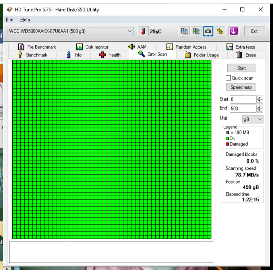Decrease the End value with down arrow
The height and width of the screenshot is (273, 273).
[259, 110]
